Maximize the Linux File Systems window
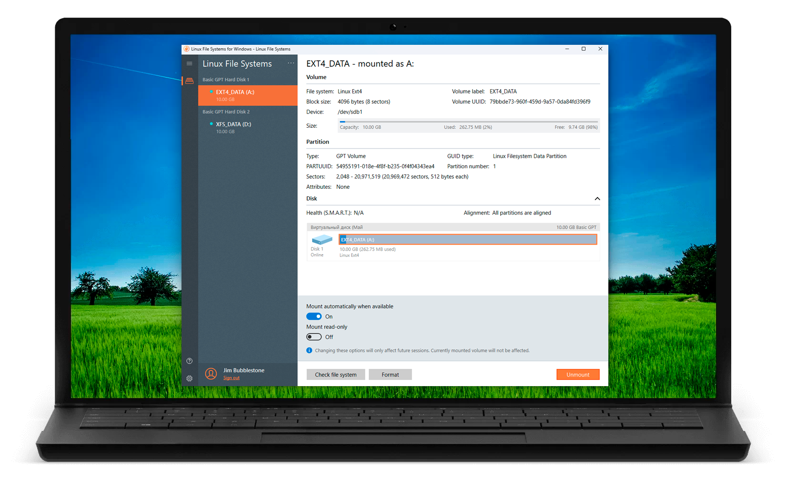Image resolution: width=787 pixels, height=492 pixels. (584, 49)
